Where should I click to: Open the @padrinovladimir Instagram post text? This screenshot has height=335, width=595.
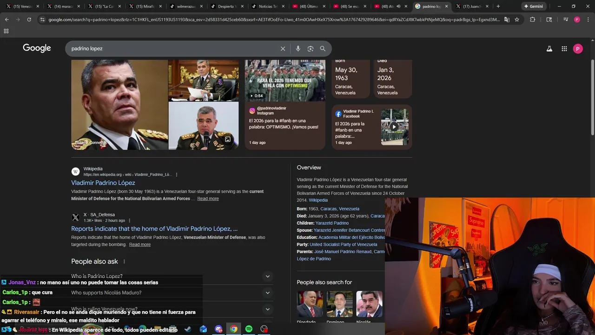pyautogui.click(x=284, y=124)
